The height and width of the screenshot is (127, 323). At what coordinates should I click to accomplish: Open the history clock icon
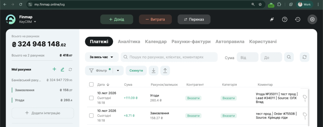(297, 20)
